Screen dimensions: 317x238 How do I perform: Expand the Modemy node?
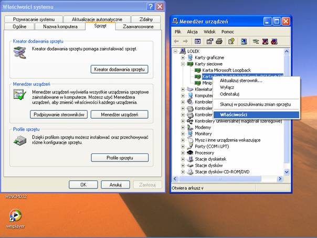coord(183,128)
